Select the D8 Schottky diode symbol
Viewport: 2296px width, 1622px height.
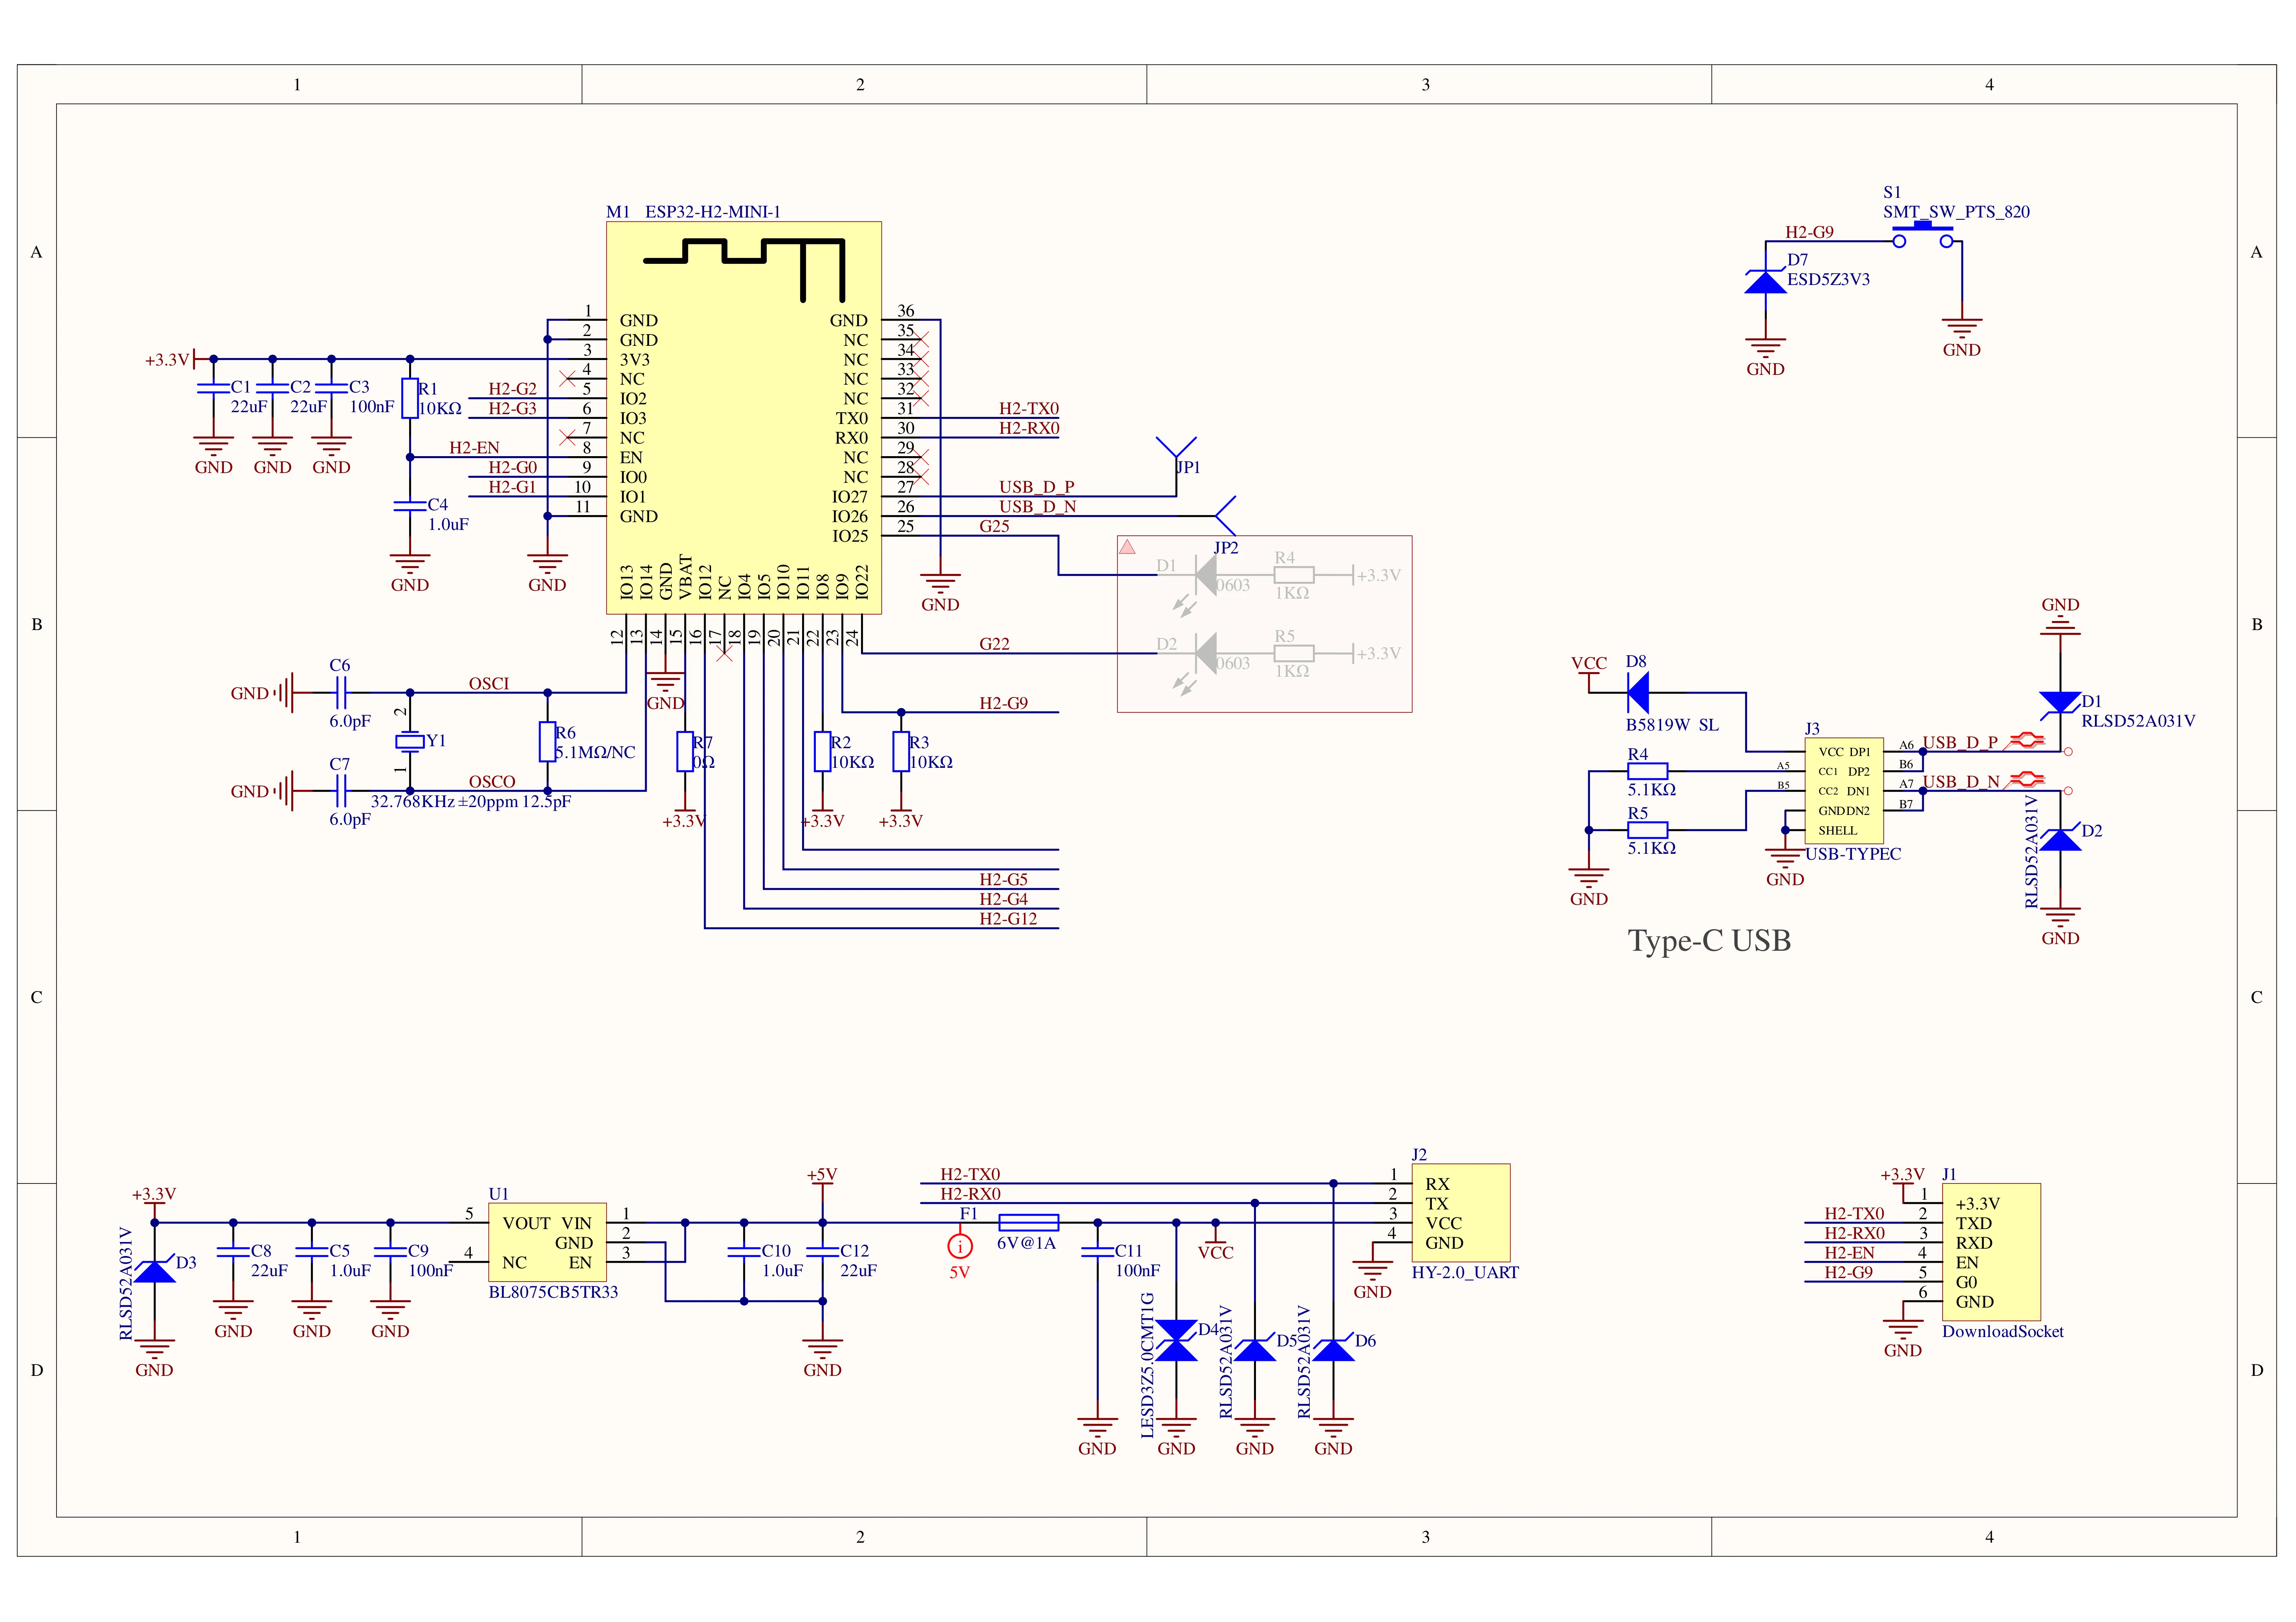coord(1637,693)
